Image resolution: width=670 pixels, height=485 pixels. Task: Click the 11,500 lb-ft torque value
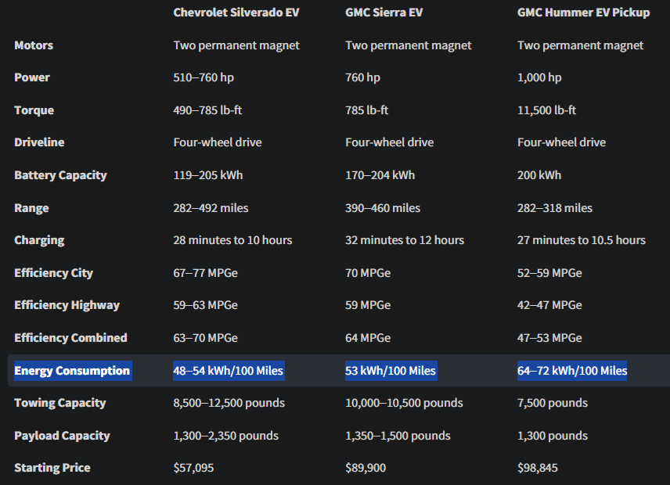(546, 110)
